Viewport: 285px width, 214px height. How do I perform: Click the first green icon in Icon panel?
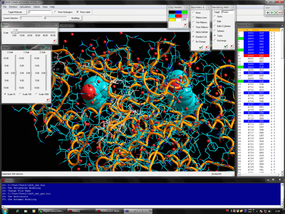pos(268,12)
